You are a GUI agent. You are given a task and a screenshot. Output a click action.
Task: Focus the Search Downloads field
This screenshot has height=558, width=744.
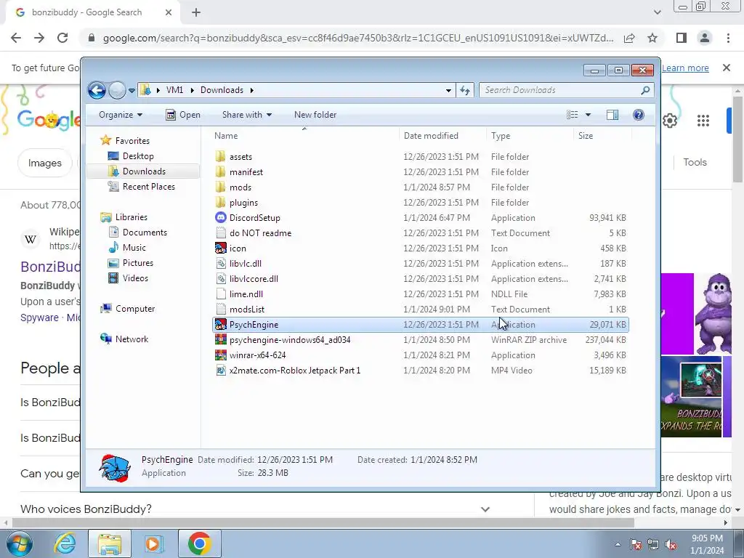(567, 90)
